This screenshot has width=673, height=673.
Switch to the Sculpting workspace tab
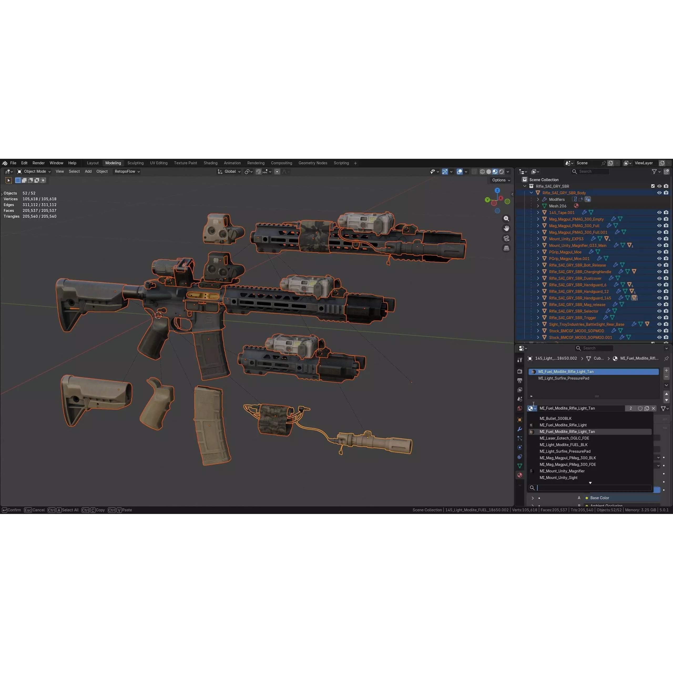pos(135,163)
